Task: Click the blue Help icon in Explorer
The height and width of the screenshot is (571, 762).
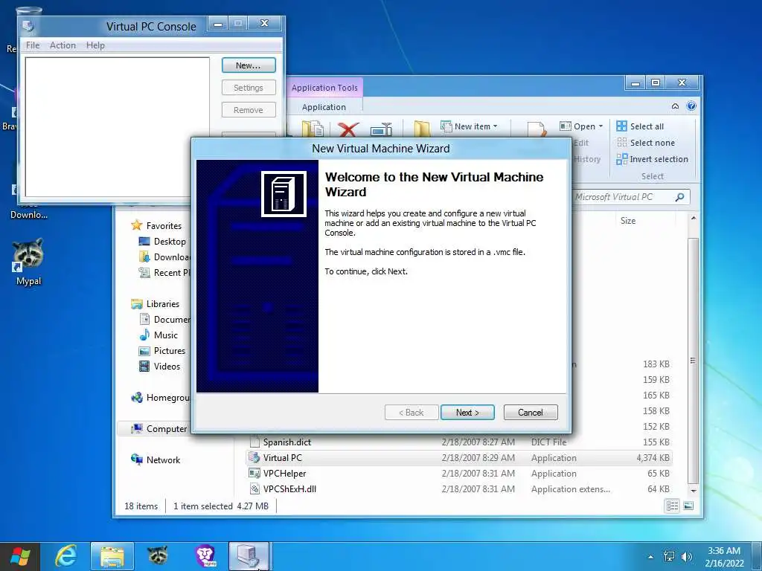Action: coord(691,106)
